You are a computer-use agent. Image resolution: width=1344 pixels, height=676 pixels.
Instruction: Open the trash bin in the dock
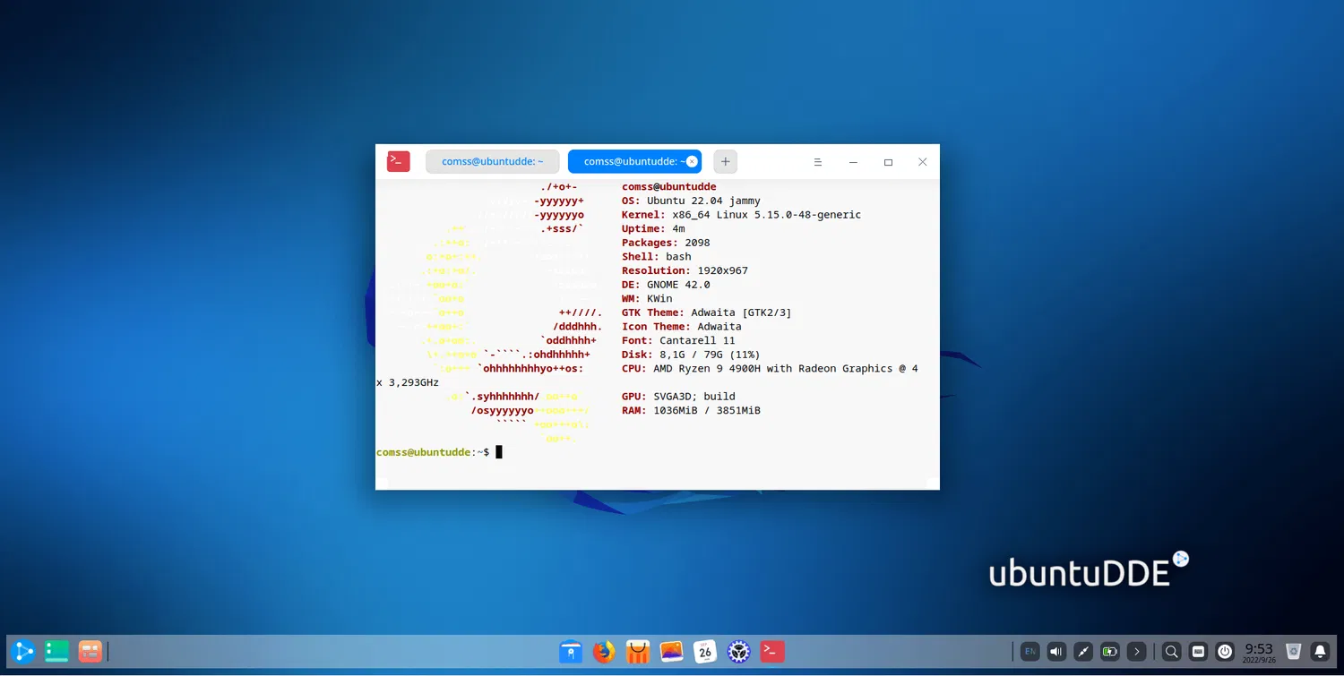click(1293, 651)
